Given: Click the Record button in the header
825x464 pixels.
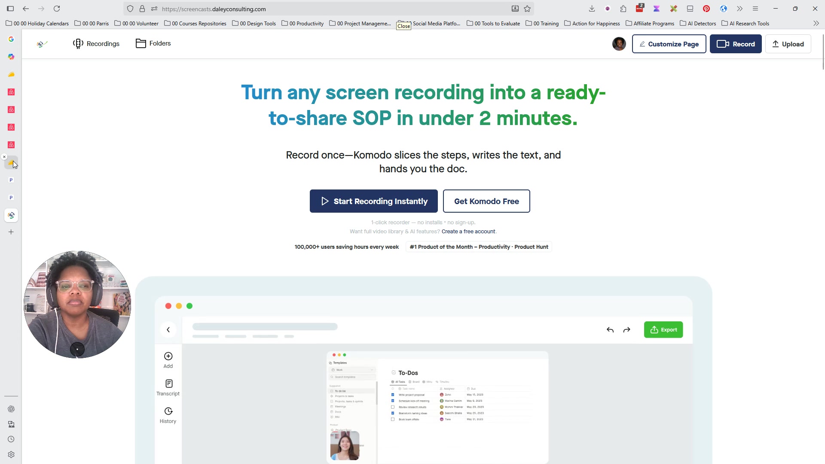Looking at the screenshot, I should pyautogui.click(x=736, y=44).
